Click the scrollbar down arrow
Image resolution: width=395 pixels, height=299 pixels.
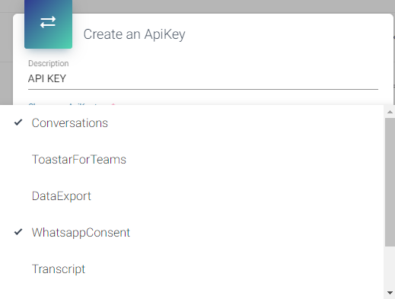coord(390,293)
